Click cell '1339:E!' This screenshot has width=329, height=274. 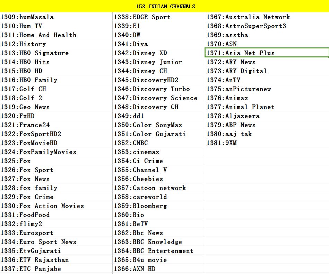pyautogui.click(x=159, y=26)
